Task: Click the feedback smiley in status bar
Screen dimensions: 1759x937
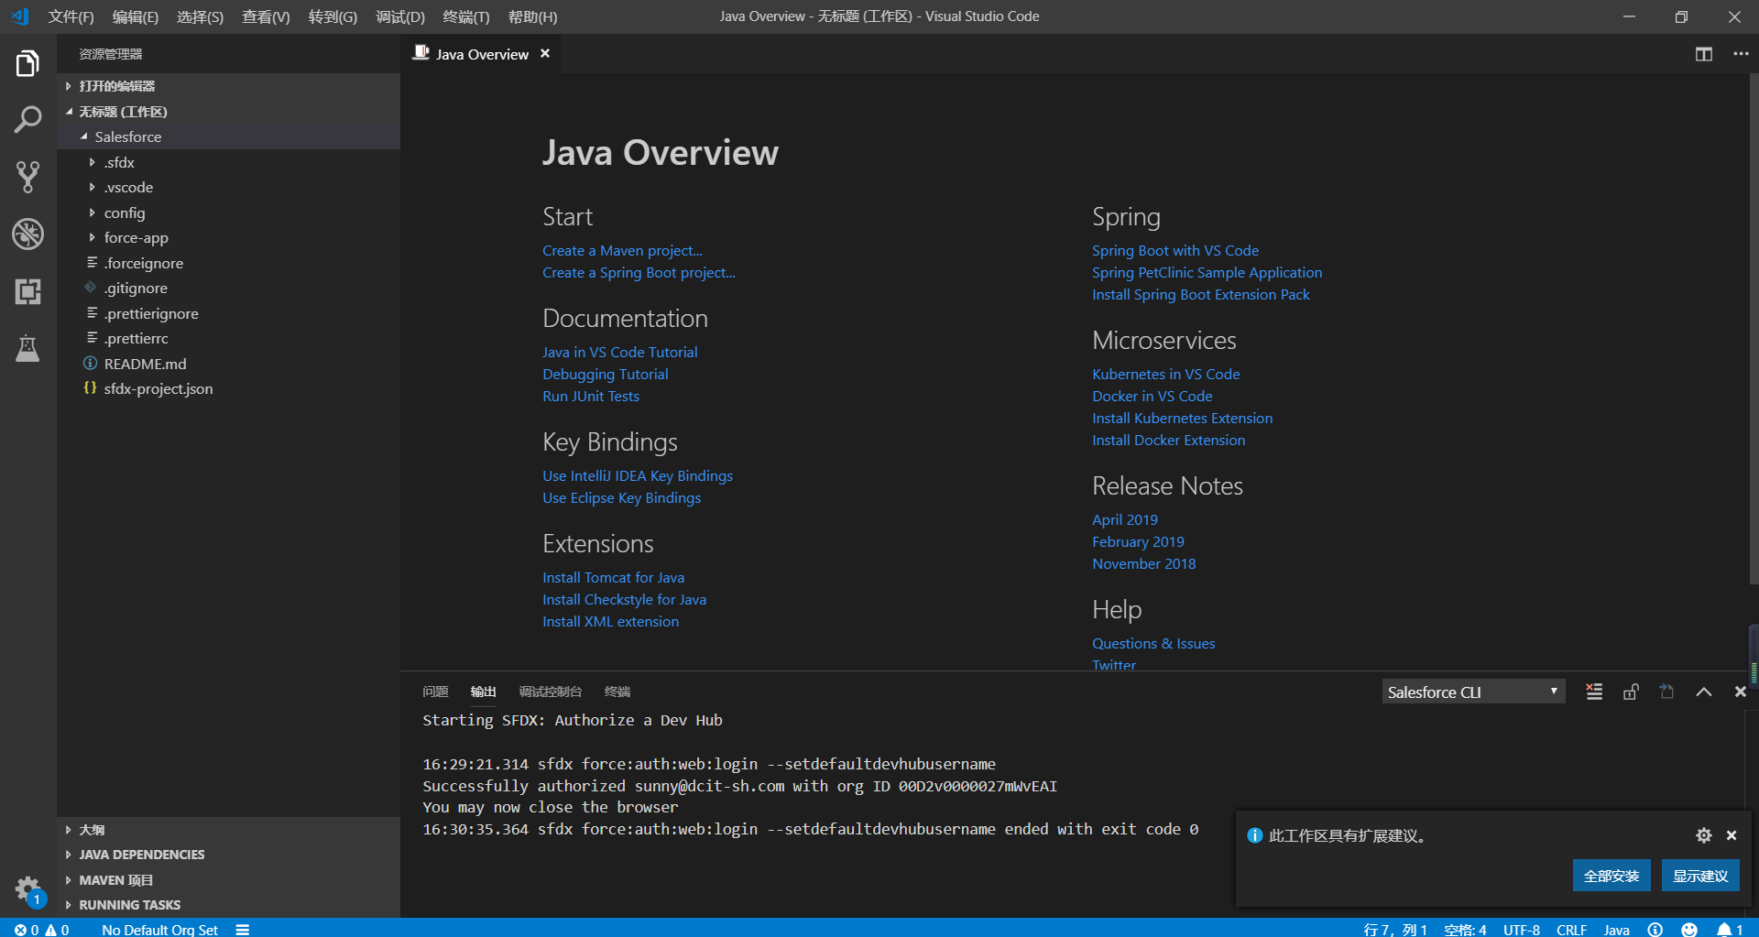Action: point(1689,929)
